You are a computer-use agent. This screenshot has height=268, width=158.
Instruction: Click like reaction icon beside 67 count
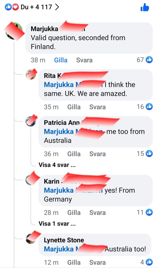[149, 60]
